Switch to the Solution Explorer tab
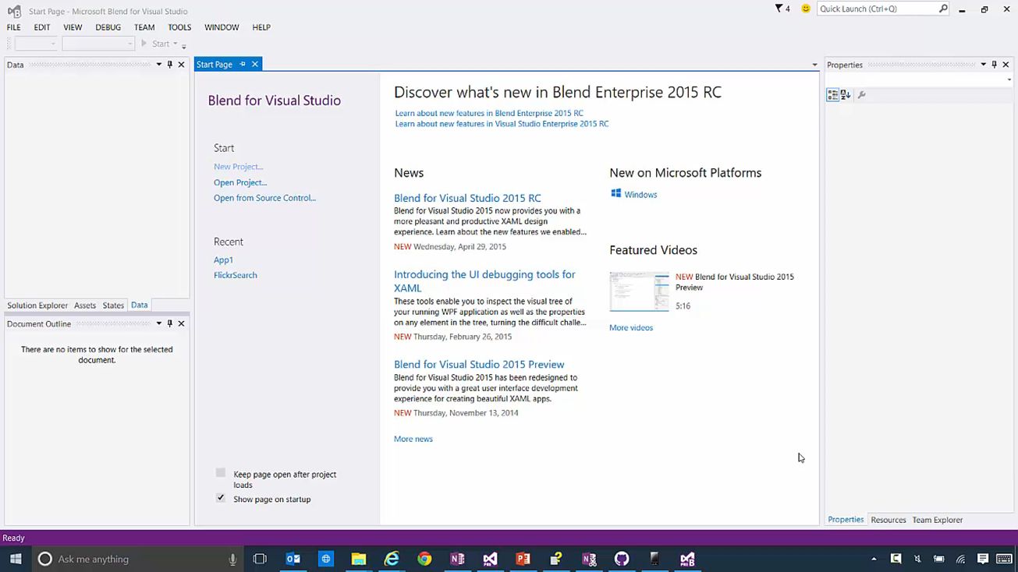1018x572 pixels. (x=37, y=305)
